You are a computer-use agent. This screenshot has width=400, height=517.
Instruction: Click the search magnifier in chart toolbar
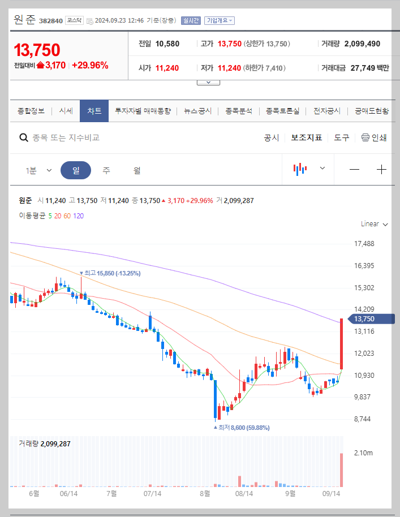click(x=23, y=137)
